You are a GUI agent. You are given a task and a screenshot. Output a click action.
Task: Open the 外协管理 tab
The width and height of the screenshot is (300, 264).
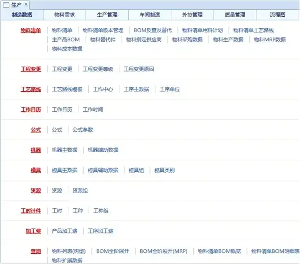point(192,15)
